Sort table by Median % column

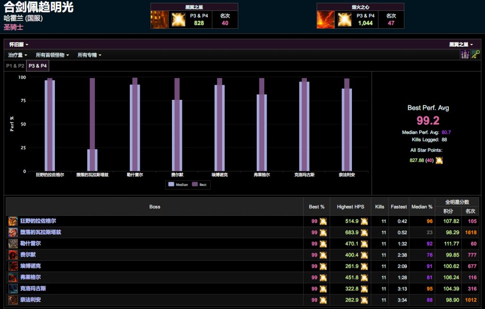(x=422, y=207)
